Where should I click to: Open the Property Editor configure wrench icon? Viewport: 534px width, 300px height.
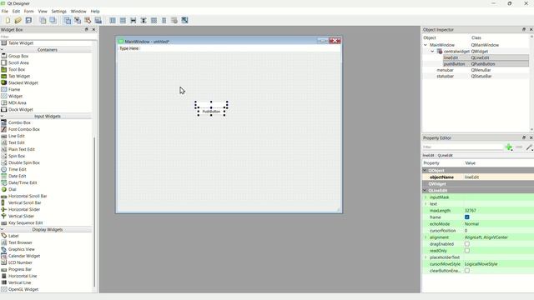point(529,147)
